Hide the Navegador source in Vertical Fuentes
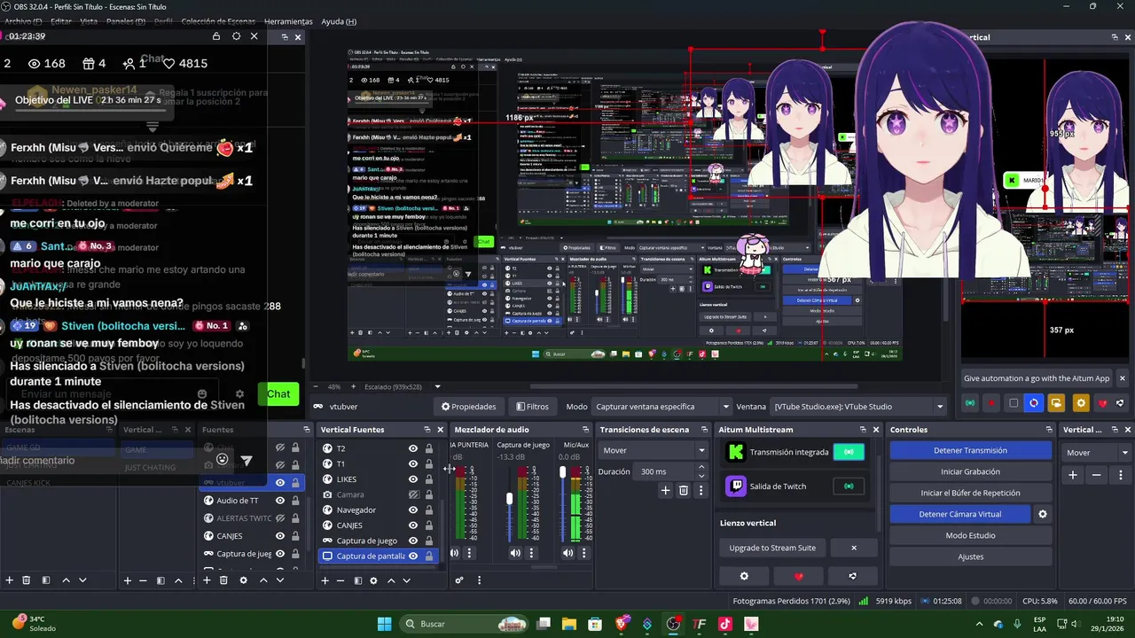 pyautogui.click(x=413, y=510)
